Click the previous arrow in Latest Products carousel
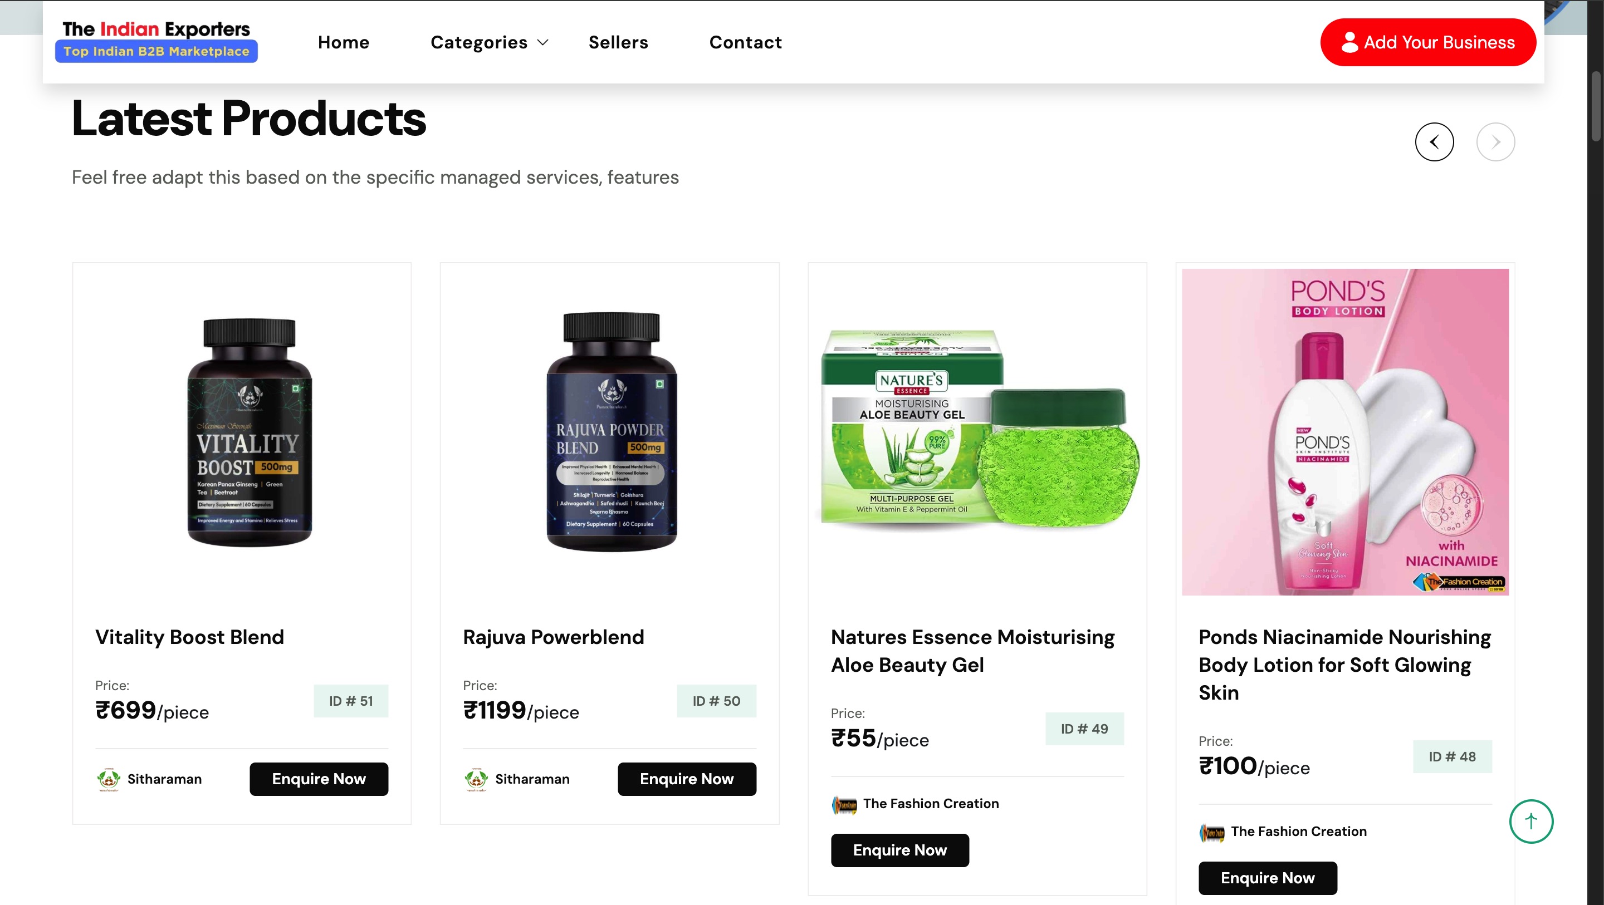Viewport: 1604px width, 905px height. 1434,142
